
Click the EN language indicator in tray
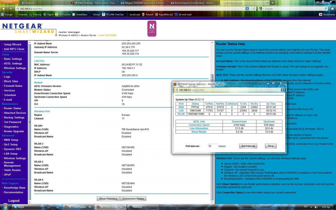305,207
